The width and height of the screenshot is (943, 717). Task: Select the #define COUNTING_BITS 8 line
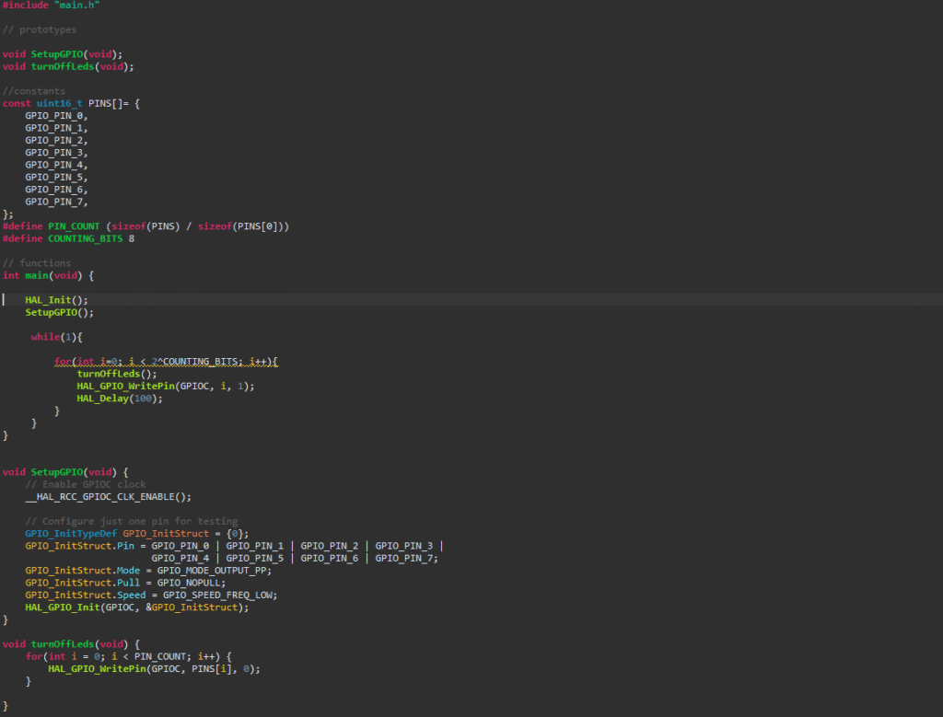[69, 238]
